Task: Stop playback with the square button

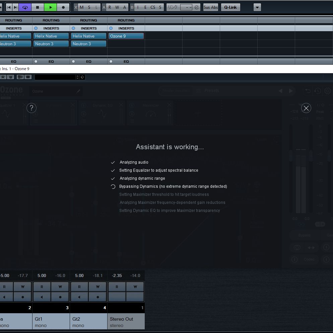Action: pos(38,7)
